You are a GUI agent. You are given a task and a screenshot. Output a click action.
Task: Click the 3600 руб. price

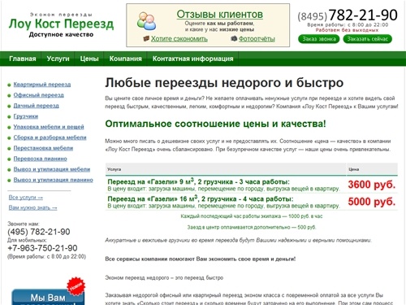coord(372,185)
